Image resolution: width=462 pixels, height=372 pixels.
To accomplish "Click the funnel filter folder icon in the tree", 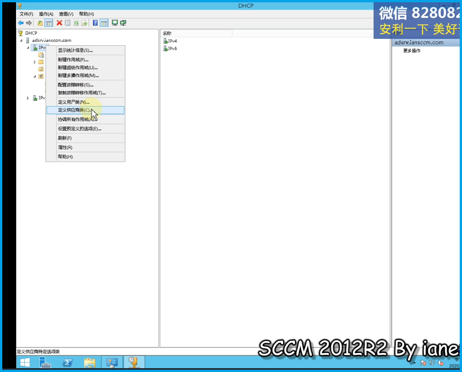I will (x=41, y=76).
